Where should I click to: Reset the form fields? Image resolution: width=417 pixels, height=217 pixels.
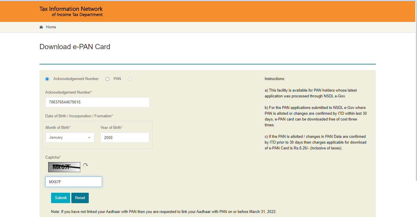[x=80, y=198]
